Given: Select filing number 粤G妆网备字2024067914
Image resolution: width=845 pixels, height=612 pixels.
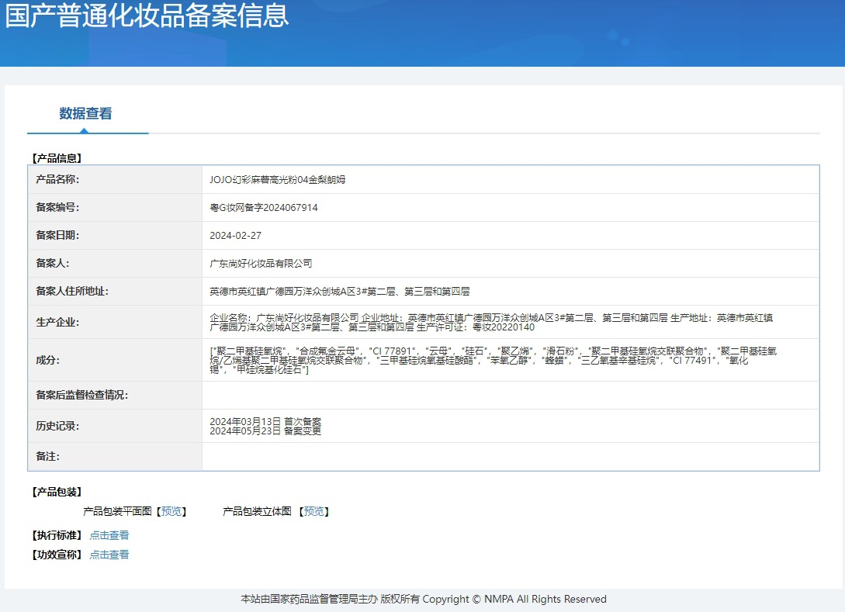Looking at the screenshot, I should (x=264, y=208).
